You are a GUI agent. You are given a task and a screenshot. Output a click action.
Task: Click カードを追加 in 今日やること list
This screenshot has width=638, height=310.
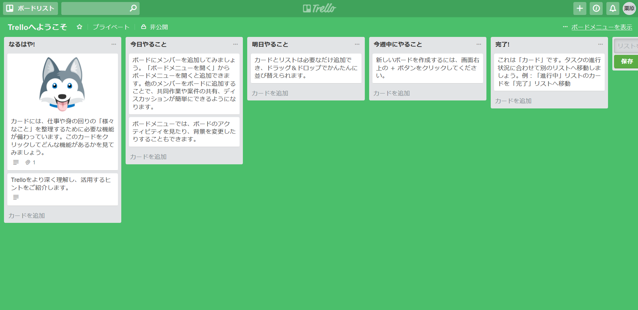point(148,157)
